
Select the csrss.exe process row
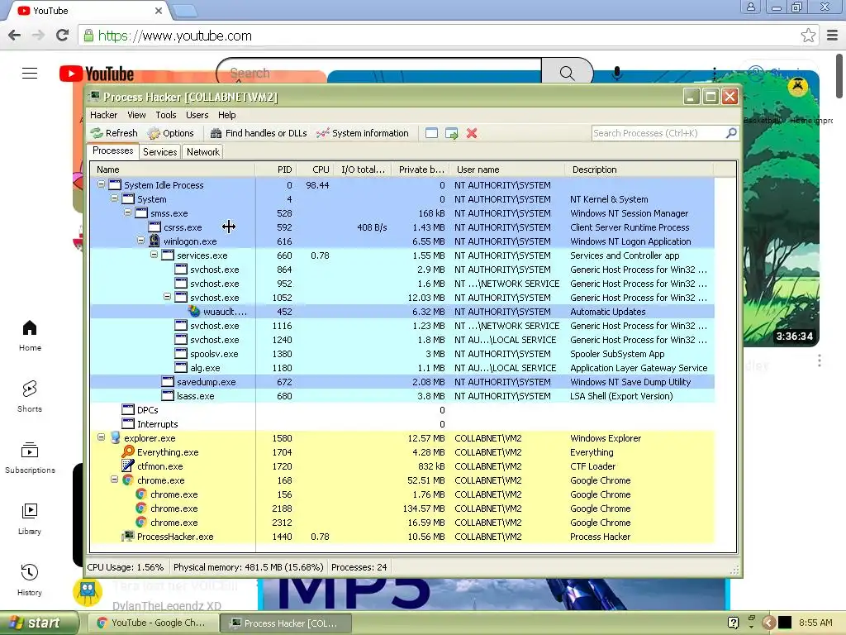402,227
